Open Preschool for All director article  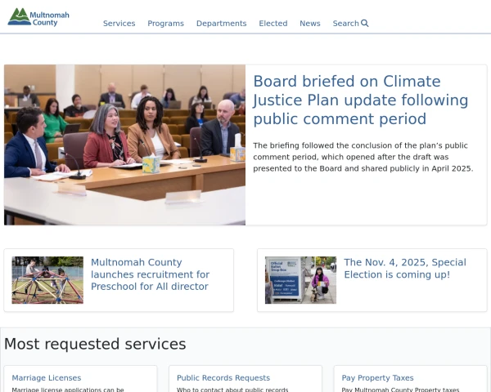(x=150, y=274)
